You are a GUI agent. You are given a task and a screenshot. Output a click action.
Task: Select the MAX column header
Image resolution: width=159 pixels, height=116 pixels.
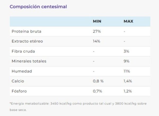(x=128, y=21)
